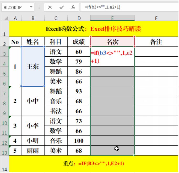Select row 2 header
Screen dimensions: 179x173
4,42
